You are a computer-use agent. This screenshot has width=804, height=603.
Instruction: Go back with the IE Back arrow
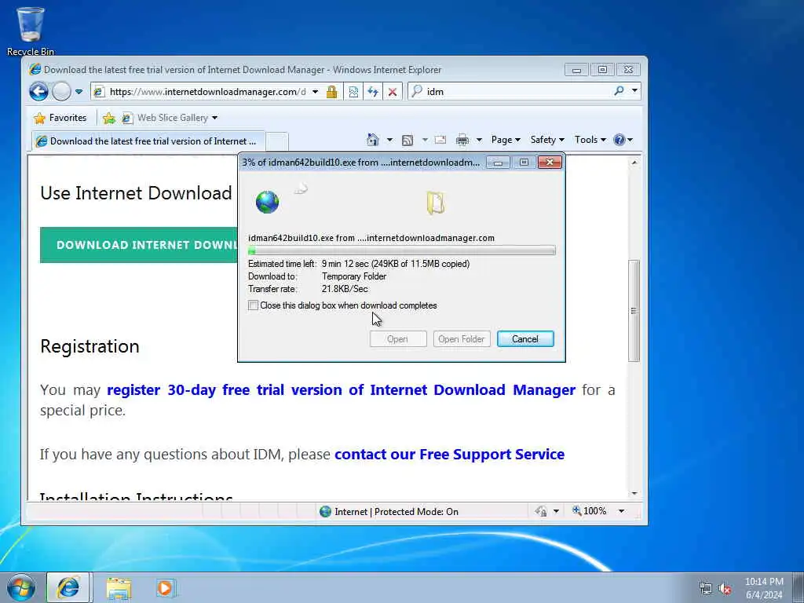coord(38,92)
